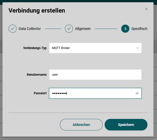The width and height of the screenshot is (157, 140).
Task: Click the Data Collector step checkmark icon
Action: 13,29
